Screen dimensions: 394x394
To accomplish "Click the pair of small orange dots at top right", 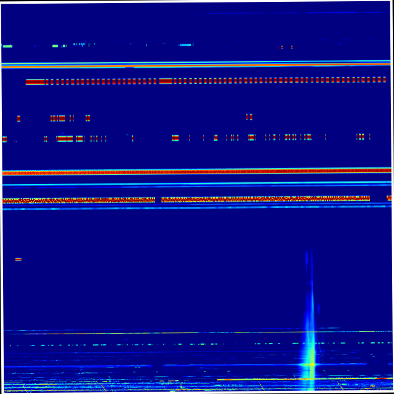I will [x=285, y=47].
